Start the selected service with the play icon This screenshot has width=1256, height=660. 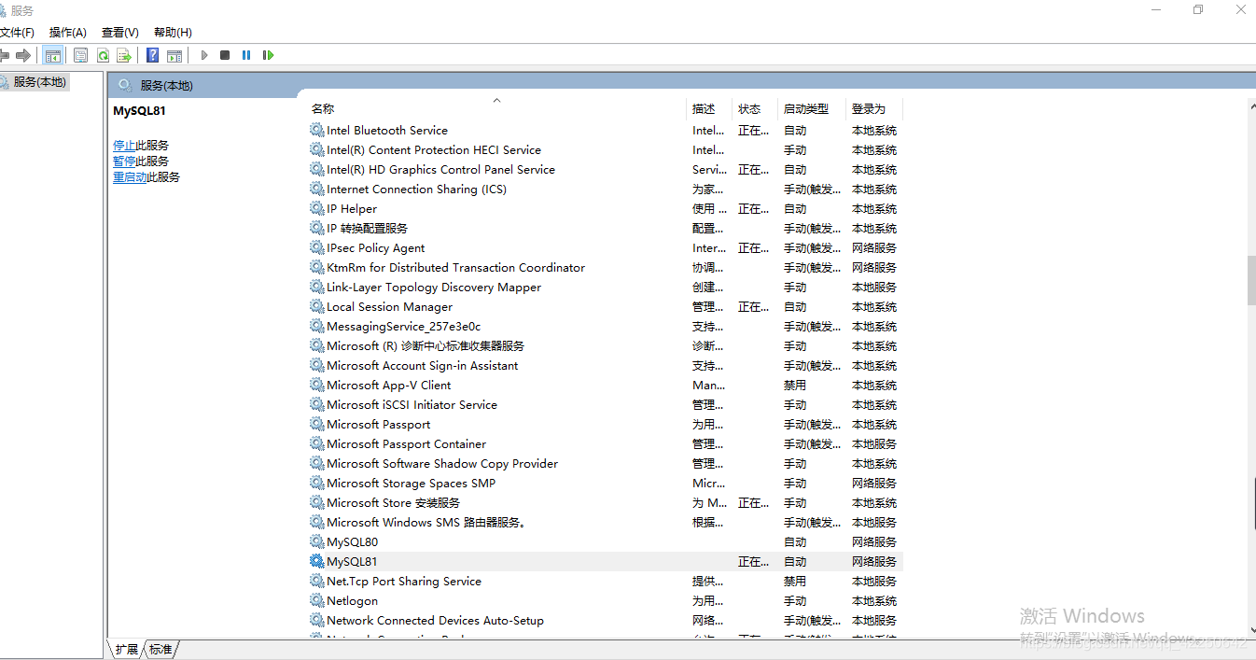tap(203, 55)
